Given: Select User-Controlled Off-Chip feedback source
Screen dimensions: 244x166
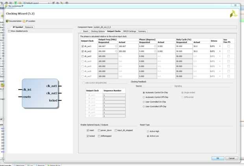Looking at the screenshot, I should (x=144, y=106).
